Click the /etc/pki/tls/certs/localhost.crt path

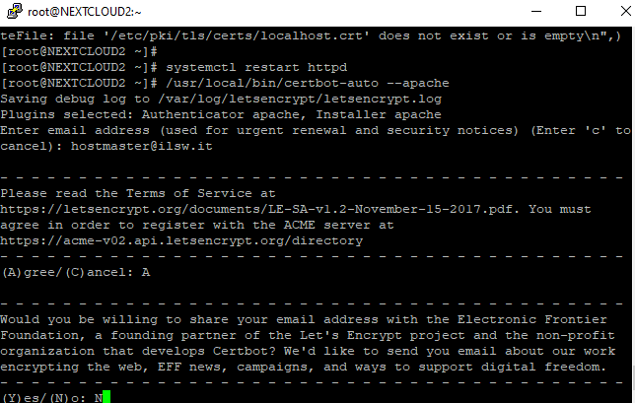(237, 35)
